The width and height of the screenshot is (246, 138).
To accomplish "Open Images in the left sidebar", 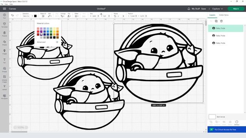I will [4, 52].
